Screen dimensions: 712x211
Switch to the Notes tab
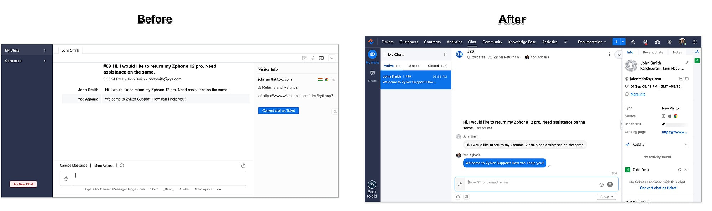(x=677, y=52)
